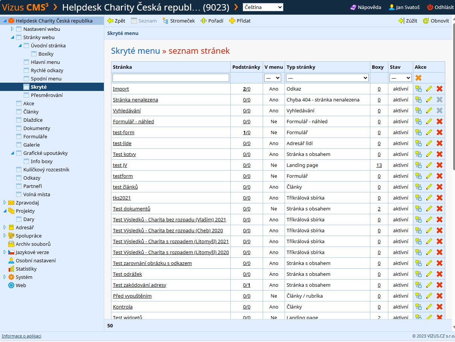Refresh the list with Obnovit

point(436,21)
